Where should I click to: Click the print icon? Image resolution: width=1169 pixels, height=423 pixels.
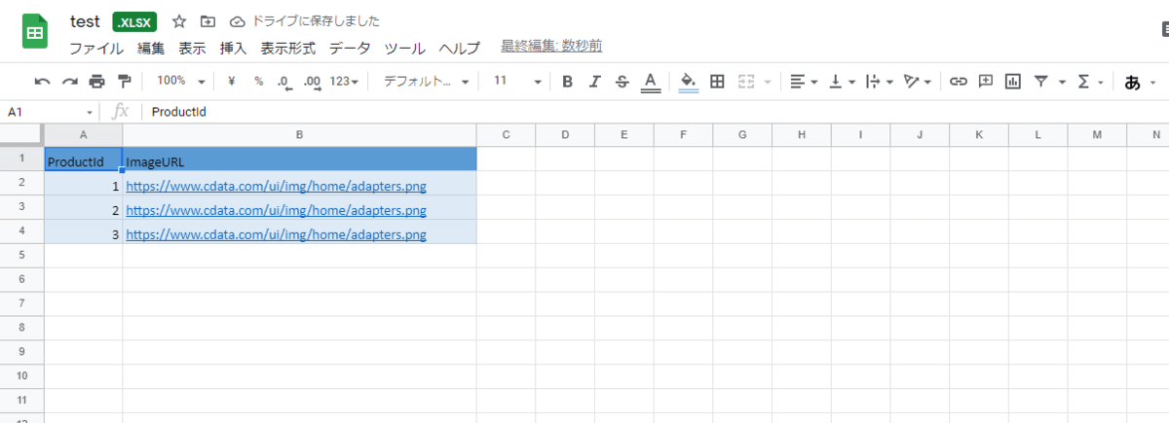96,82
